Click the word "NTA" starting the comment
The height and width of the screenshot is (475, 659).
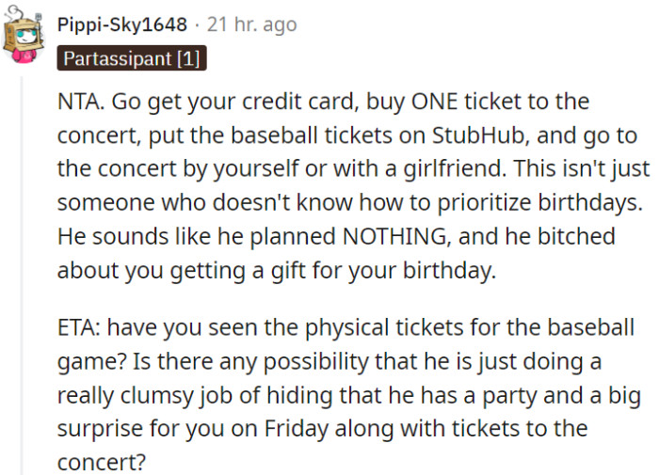point(78,101)
